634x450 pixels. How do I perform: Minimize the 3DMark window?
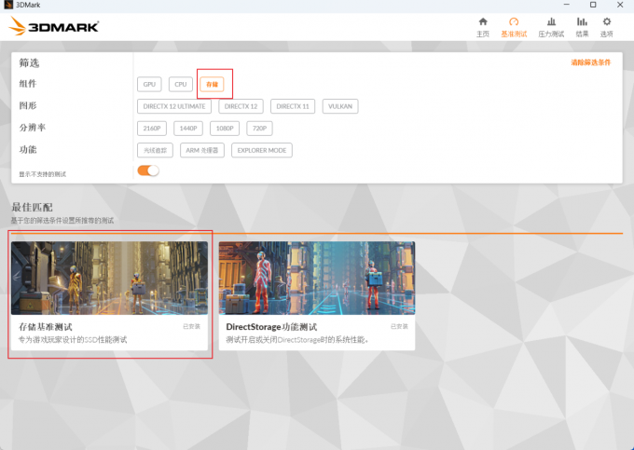click(567, 5)
